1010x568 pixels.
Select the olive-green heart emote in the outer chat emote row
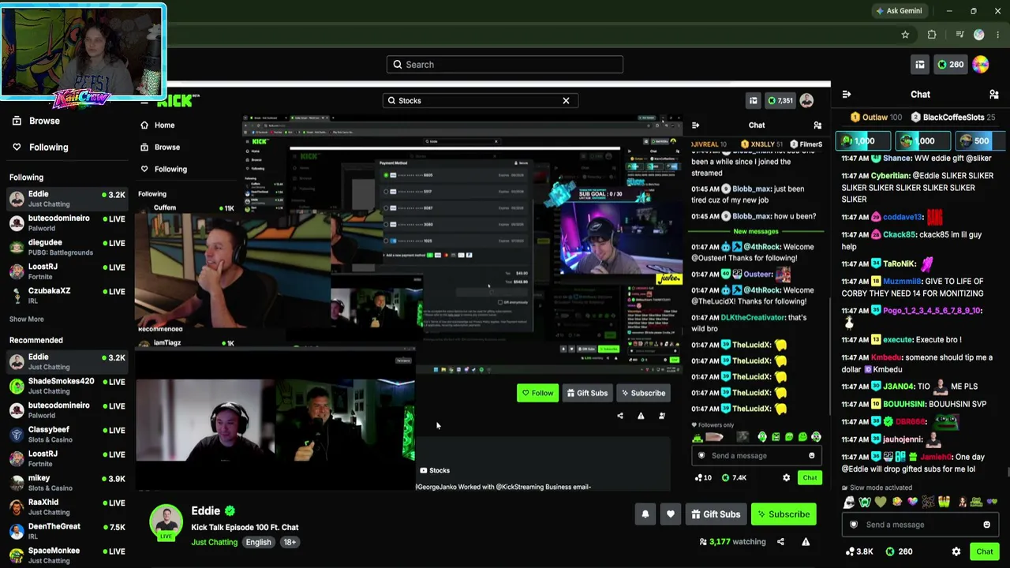coord(881,502)
